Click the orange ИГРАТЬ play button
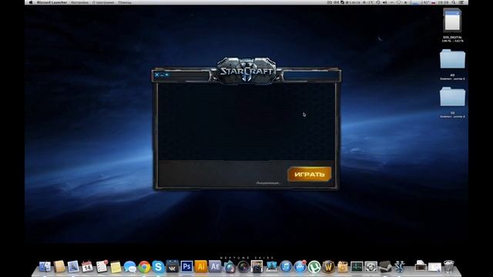This screenshot has height=277, width=493. click(x=310, y=174)
